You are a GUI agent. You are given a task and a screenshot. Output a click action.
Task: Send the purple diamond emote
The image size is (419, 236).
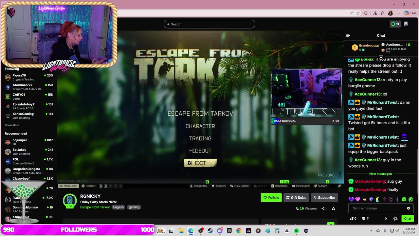pyautogui.click(x=371, y=199)
